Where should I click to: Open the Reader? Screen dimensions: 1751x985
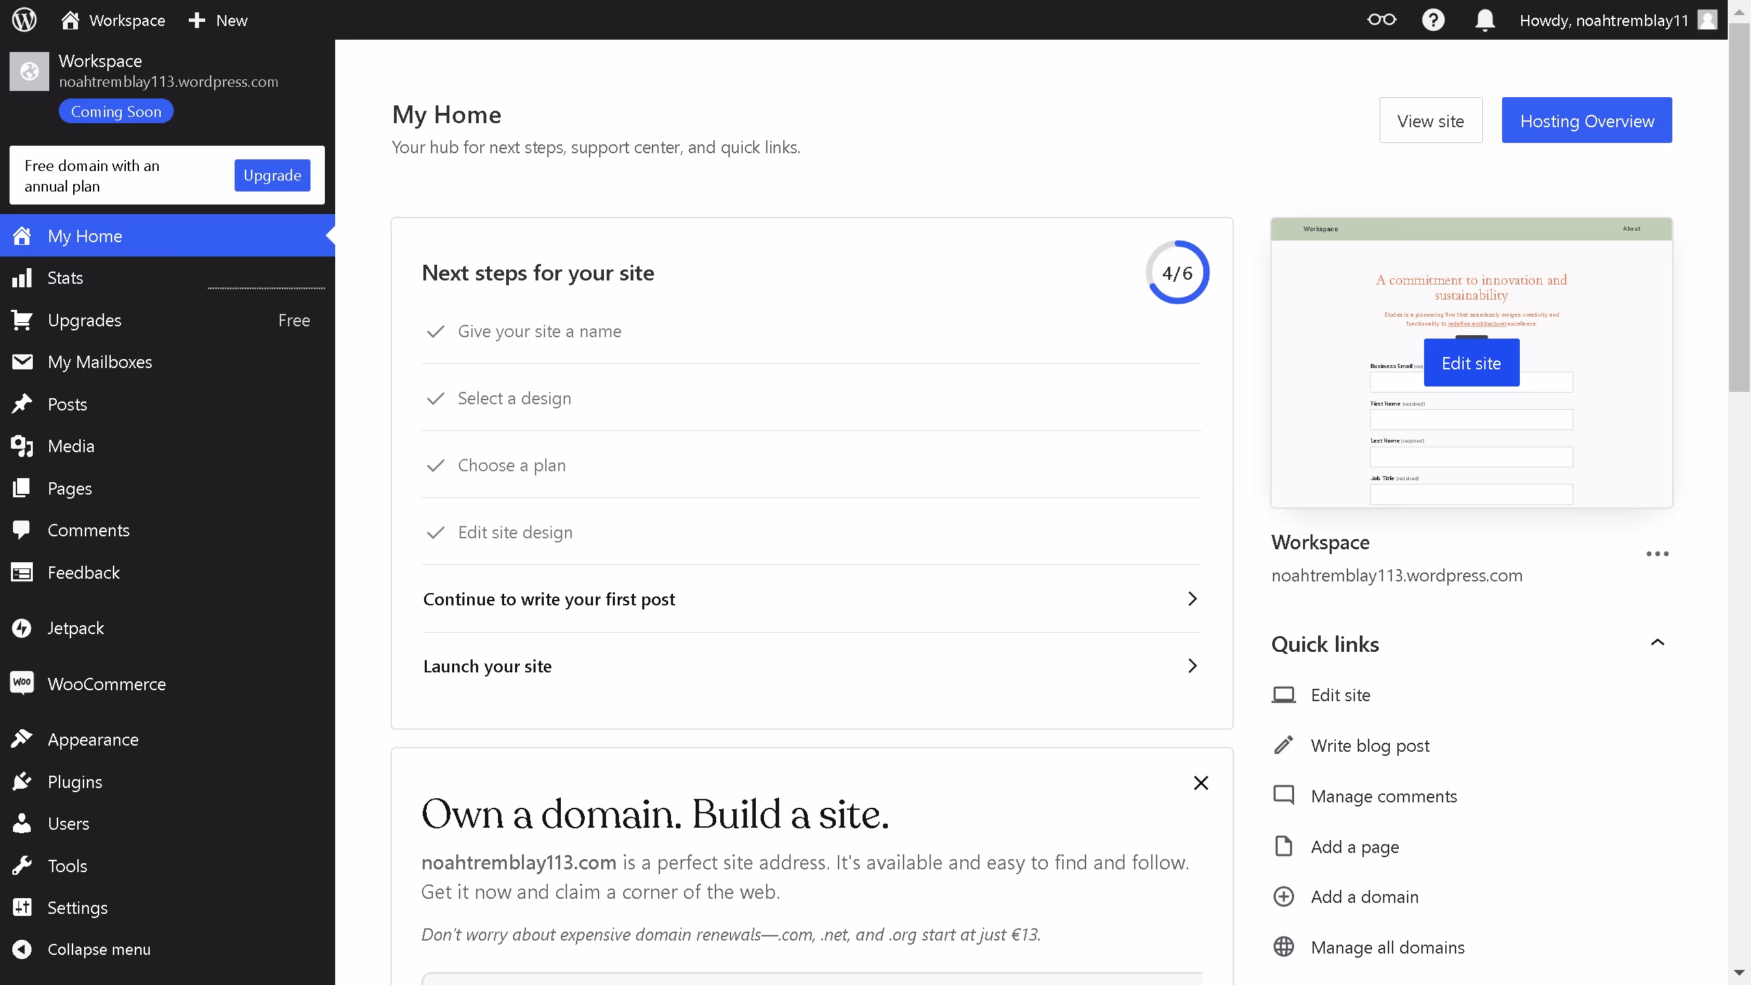pos(1382,20)
